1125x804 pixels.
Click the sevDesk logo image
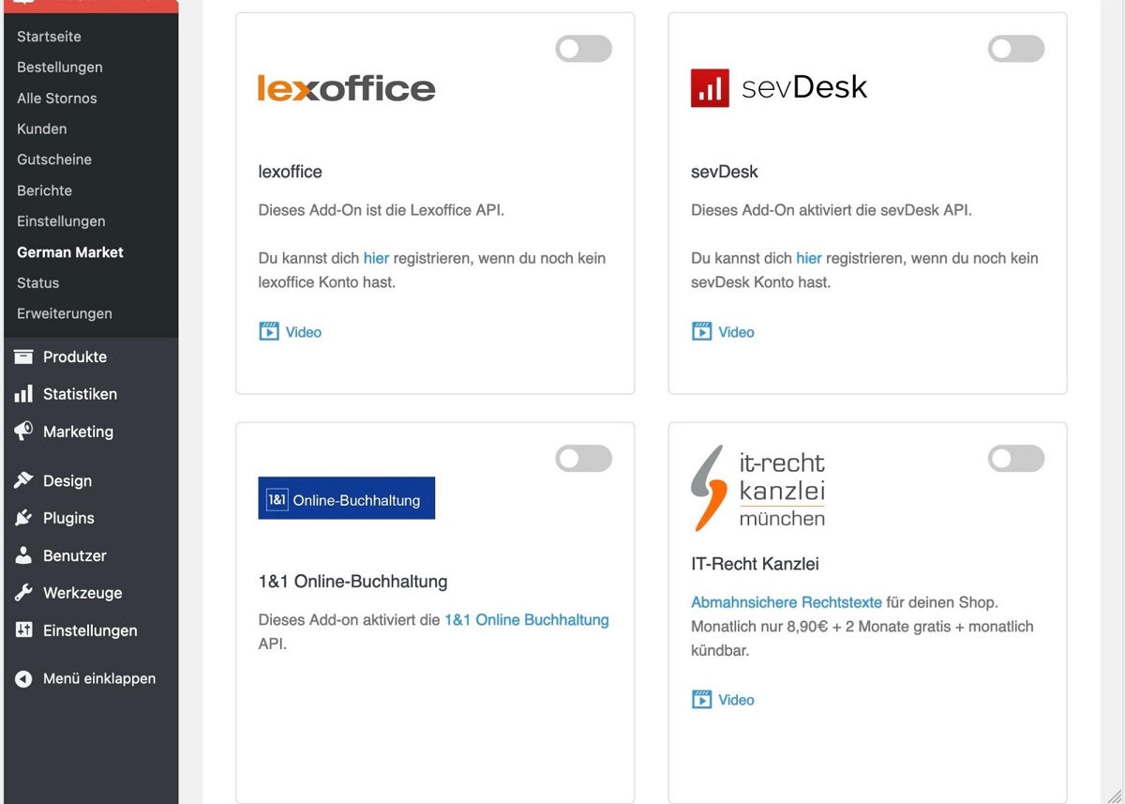[x=779, y=88]
